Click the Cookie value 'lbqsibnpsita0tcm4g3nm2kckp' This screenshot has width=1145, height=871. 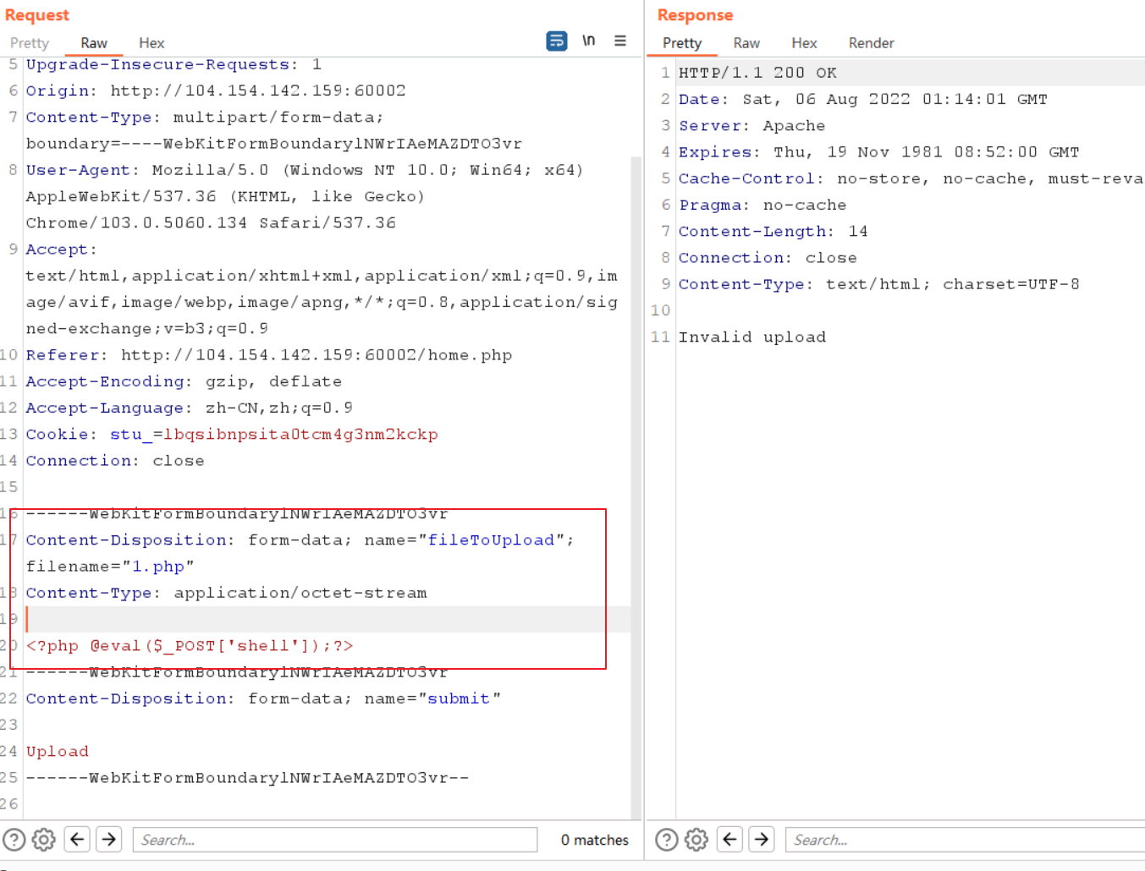tap(300, 435)
